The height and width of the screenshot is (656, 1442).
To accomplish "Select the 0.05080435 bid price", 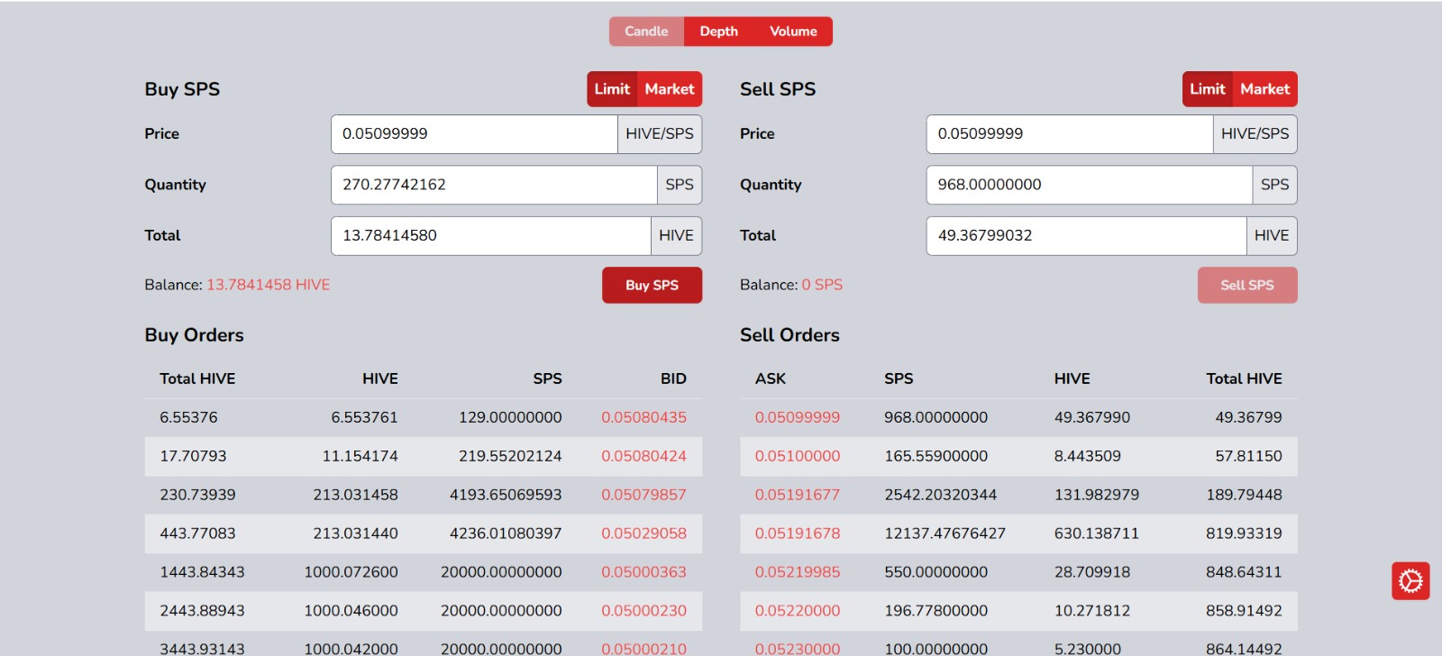I will (x=643, y=418).
